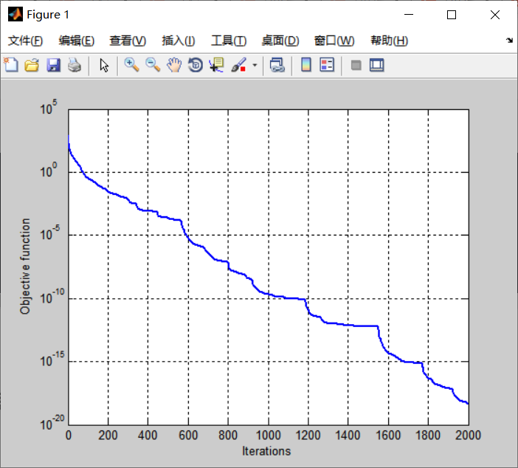Viewport: 518px width, 468px height.
Task: Click the Figure 1 window title text
Action: pyautogui.click(x=48, y=15)
